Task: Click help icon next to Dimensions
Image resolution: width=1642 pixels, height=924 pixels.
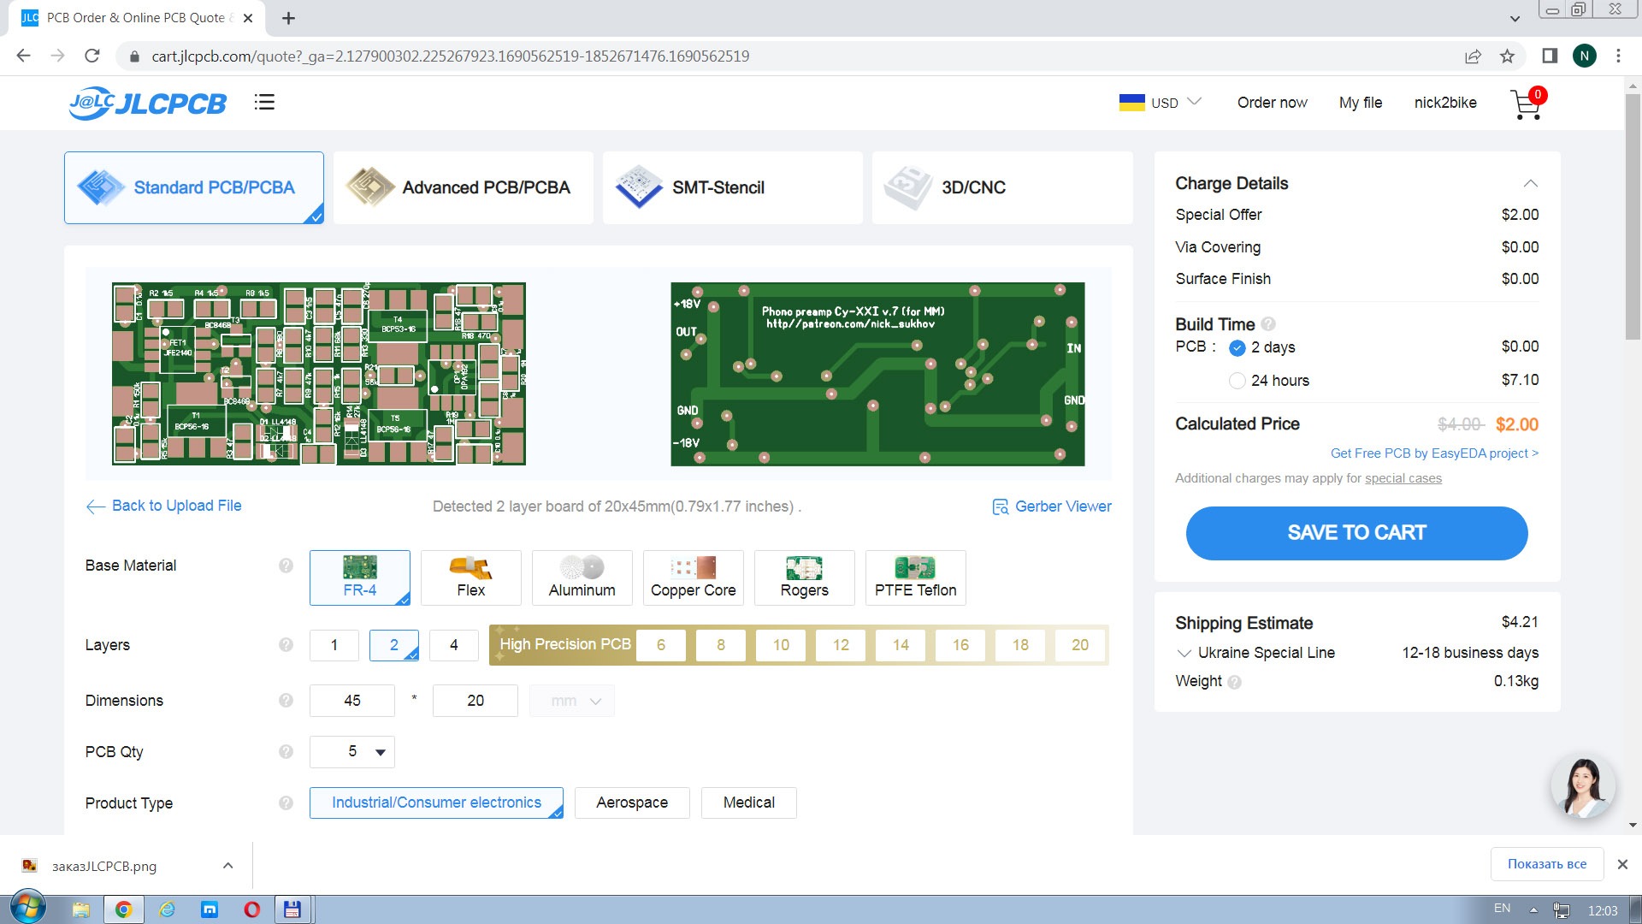Action: (286, 701)
